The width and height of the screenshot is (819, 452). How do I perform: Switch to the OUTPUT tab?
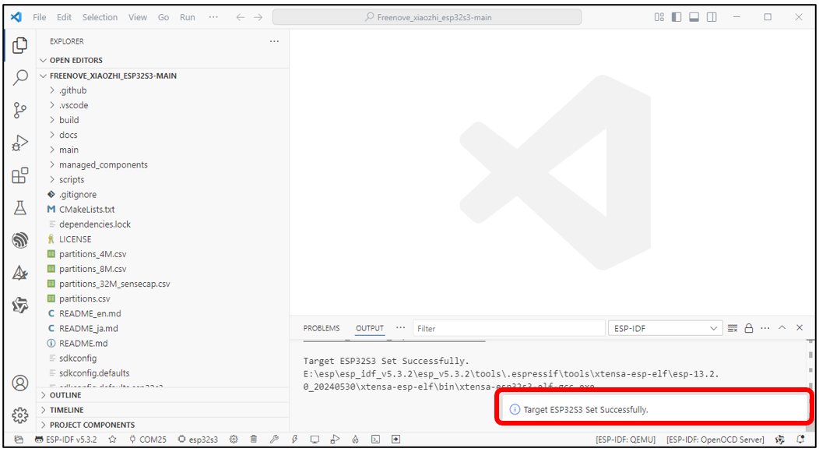click(370, 328)
